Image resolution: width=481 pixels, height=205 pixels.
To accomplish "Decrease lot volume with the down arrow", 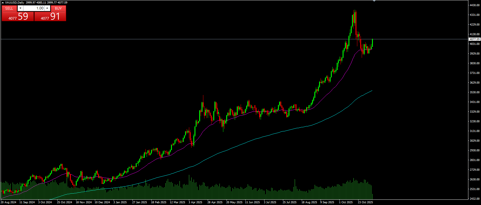I will 20,9.
